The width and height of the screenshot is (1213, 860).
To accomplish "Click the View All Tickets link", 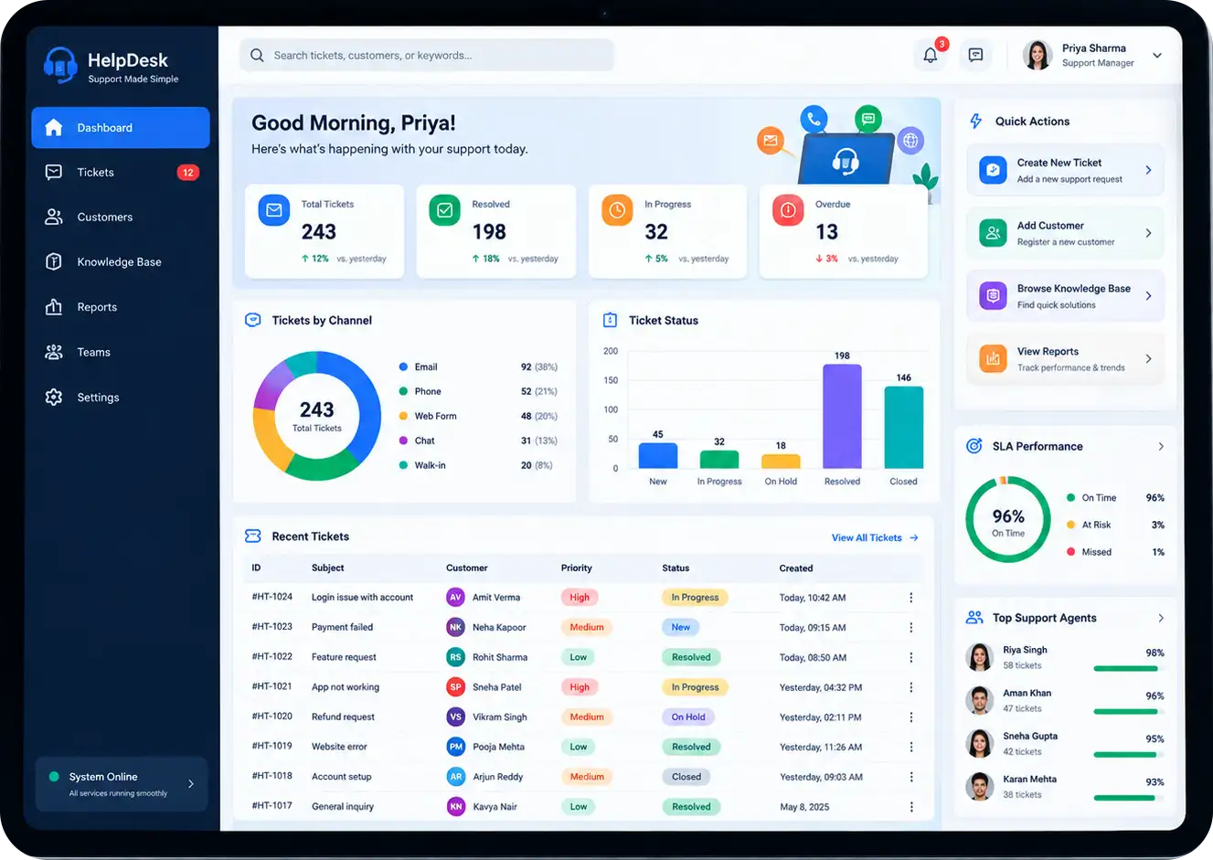I will click(875, 537).
